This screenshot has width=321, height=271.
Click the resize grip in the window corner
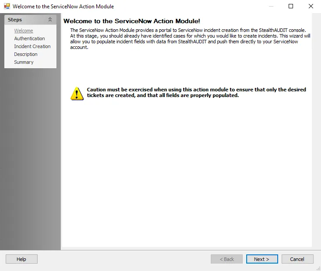coord(318,268)
